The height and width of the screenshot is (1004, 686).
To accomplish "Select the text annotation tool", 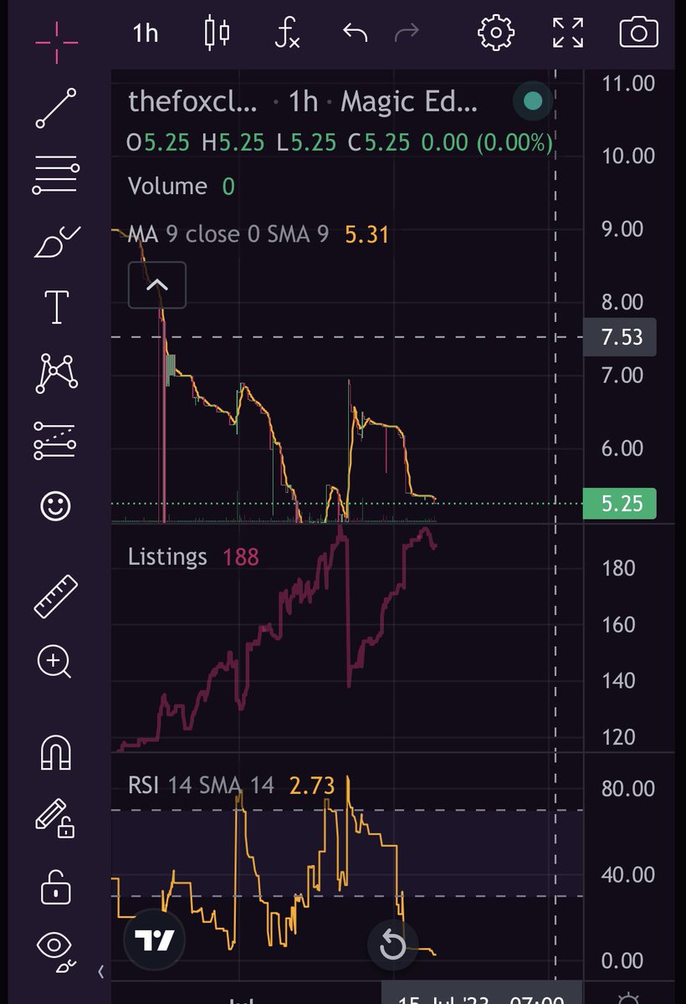I will 56,307.
